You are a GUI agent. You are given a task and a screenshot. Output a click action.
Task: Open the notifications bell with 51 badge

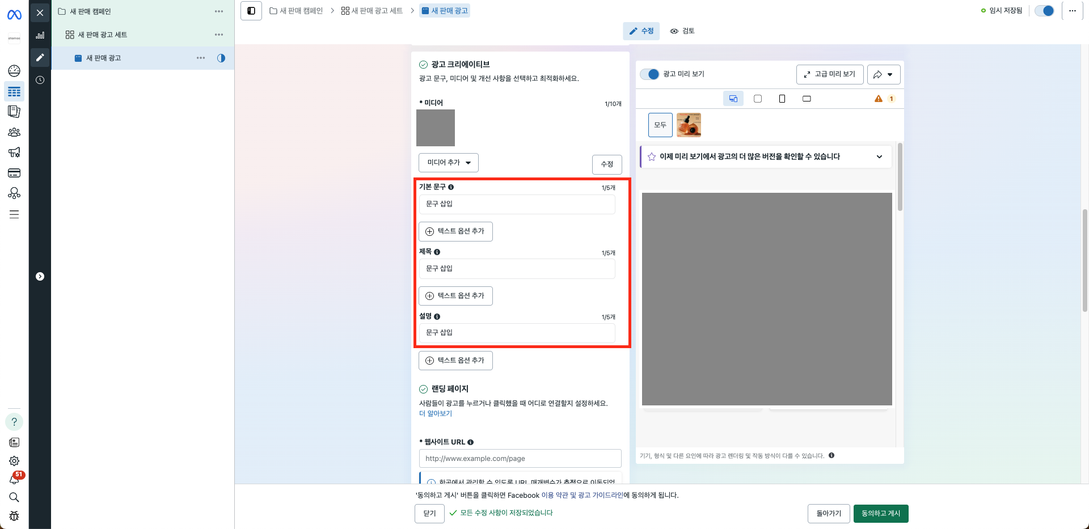coord(14,480)
